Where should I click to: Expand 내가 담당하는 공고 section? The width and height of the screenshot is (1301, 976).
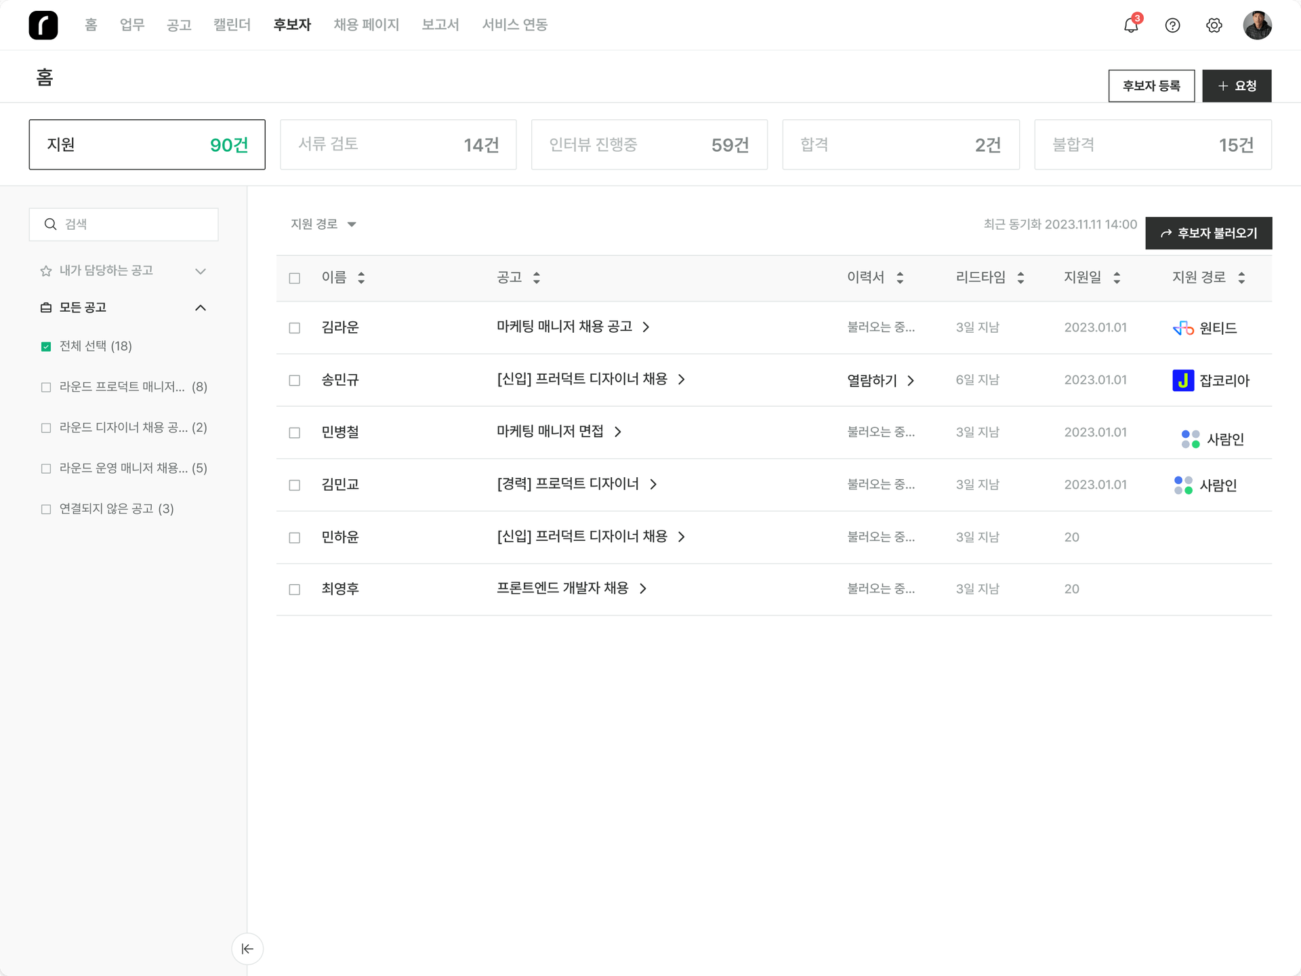coord(200,270)
